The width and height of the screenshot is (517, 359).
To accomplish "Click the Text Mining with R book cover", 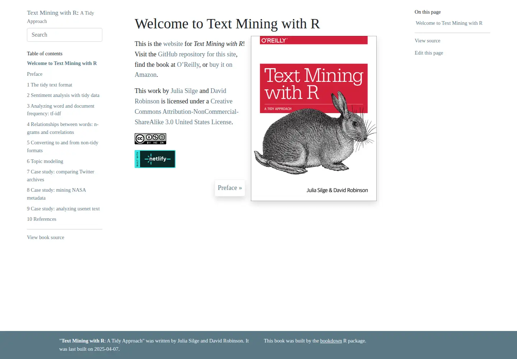I will 314,118.
